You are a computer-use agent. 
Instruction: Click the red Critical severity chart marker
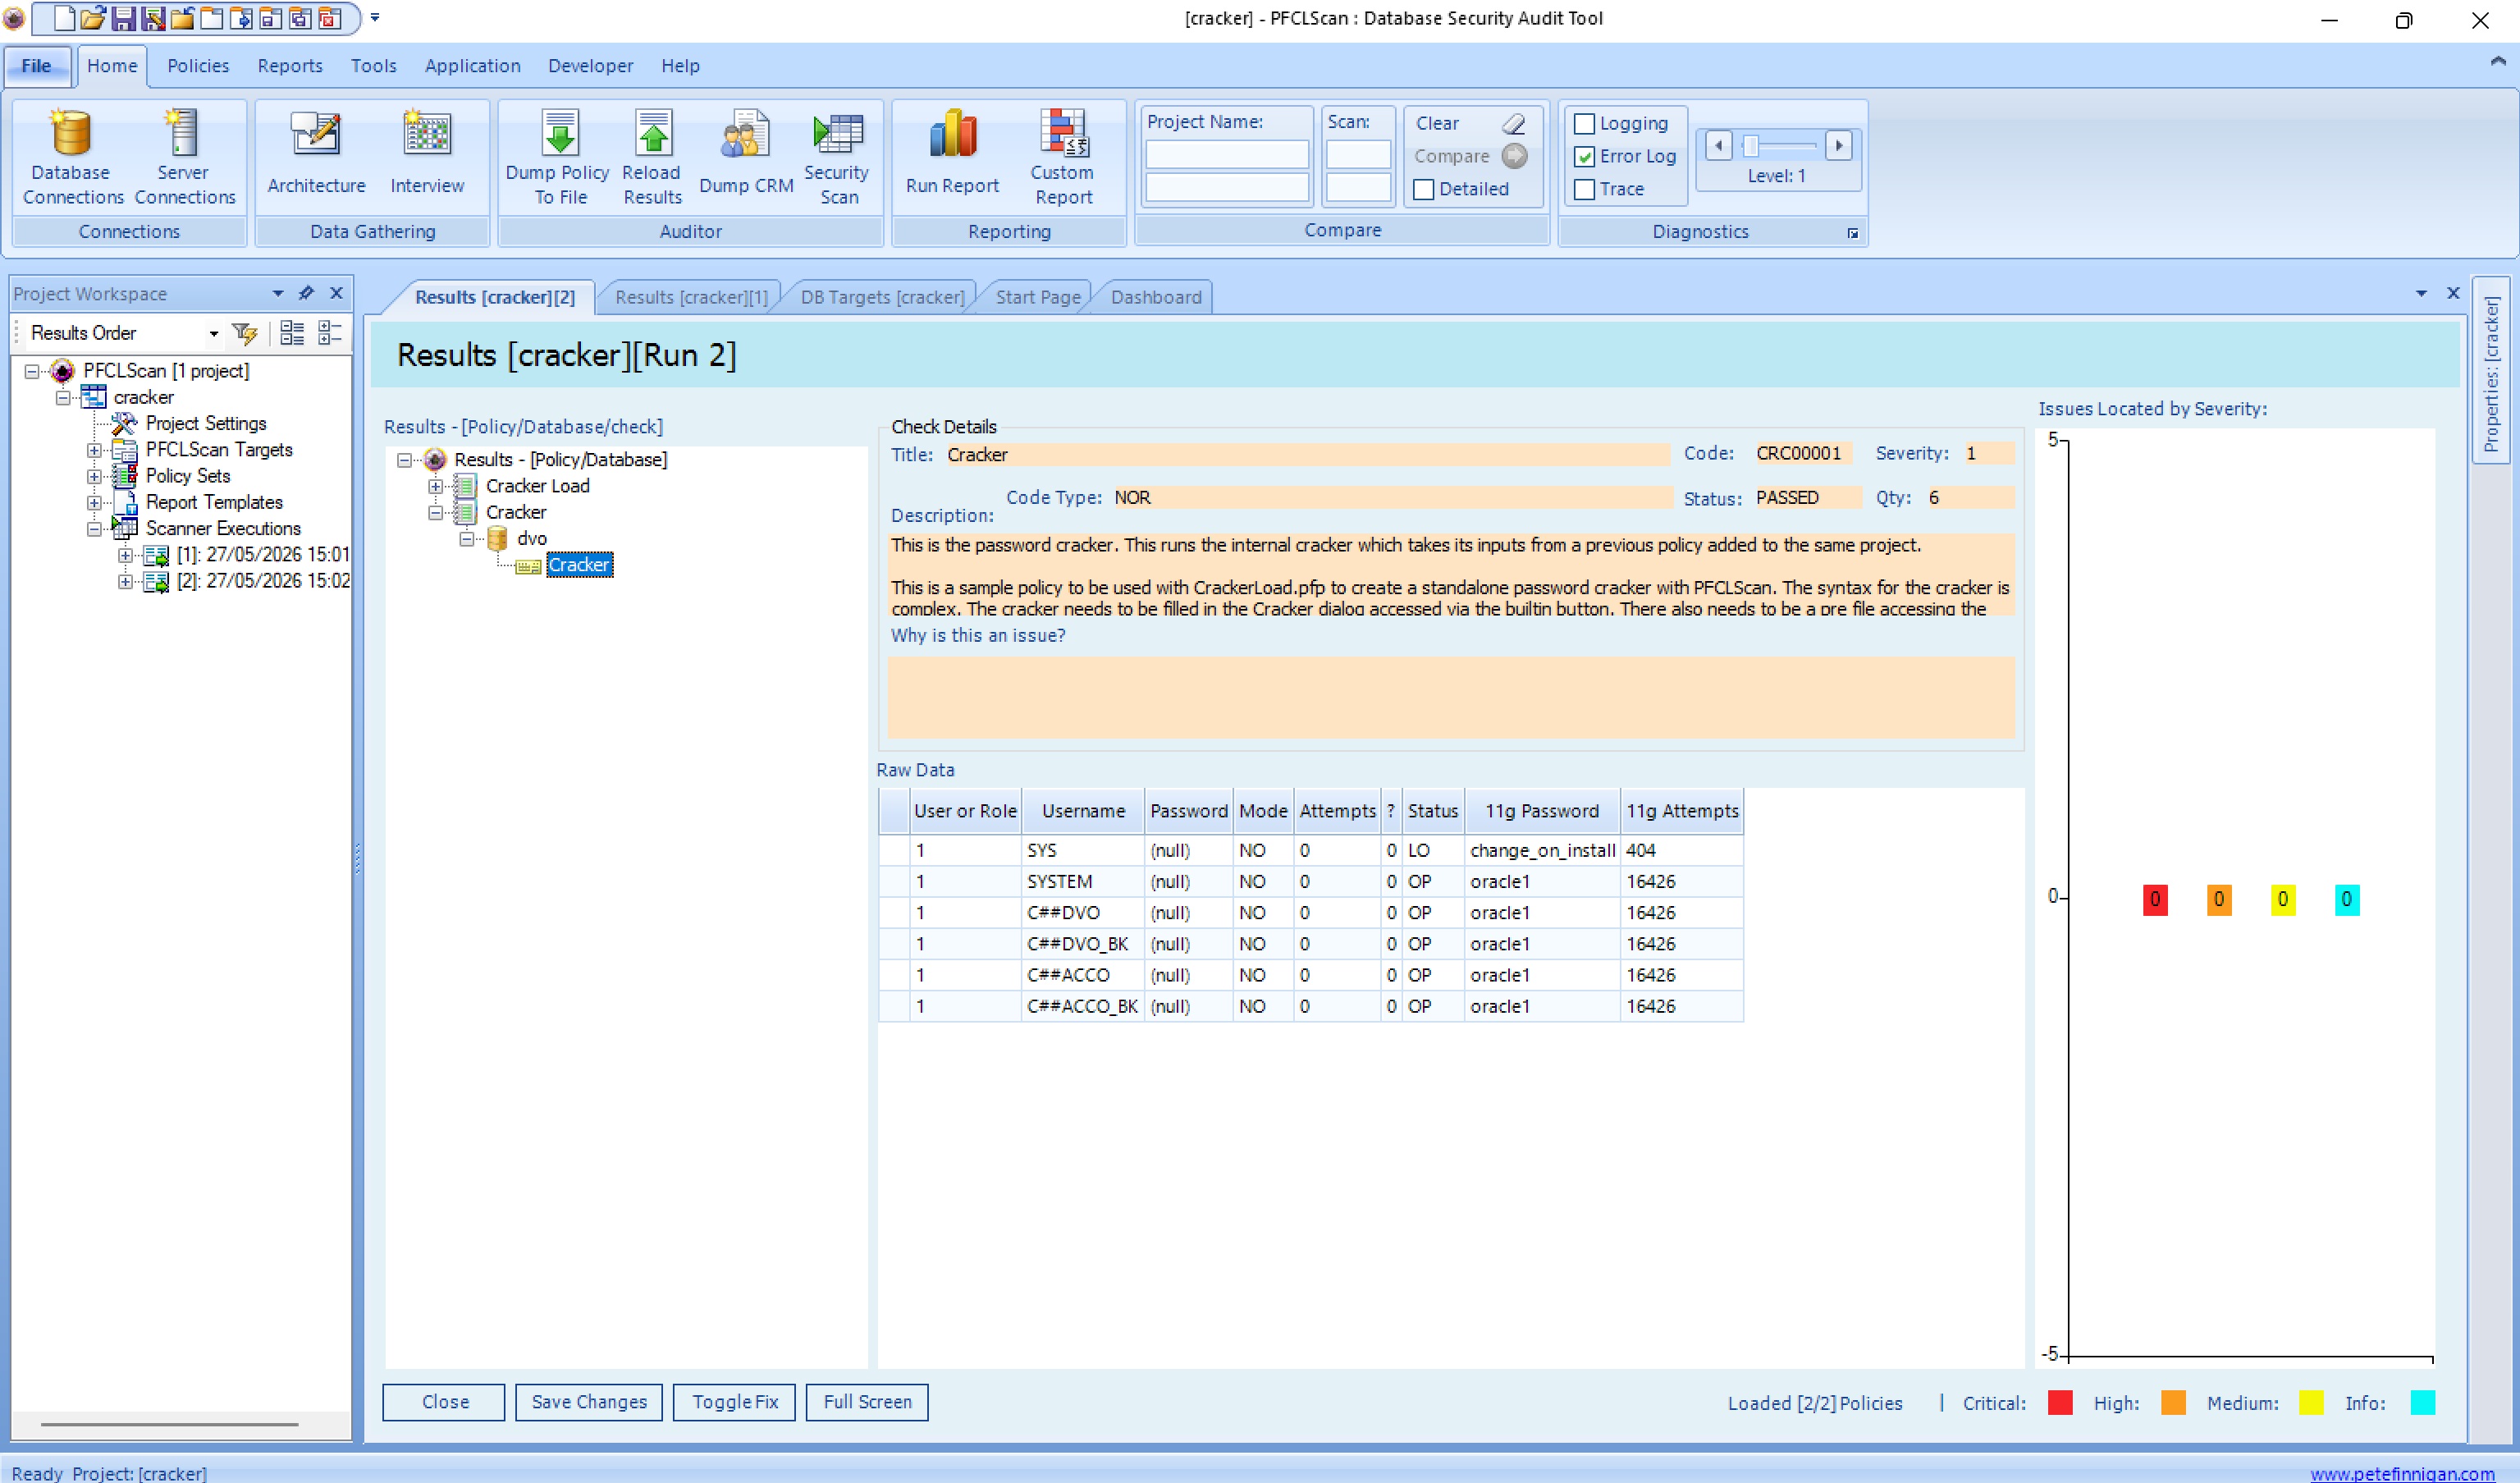[x=2155, y=899]
